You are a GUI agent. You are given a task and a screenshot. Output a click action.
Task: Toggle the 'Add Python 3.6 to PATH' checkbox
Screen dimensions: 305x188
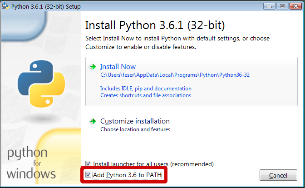pyautogui.click(x=88, y=174)
